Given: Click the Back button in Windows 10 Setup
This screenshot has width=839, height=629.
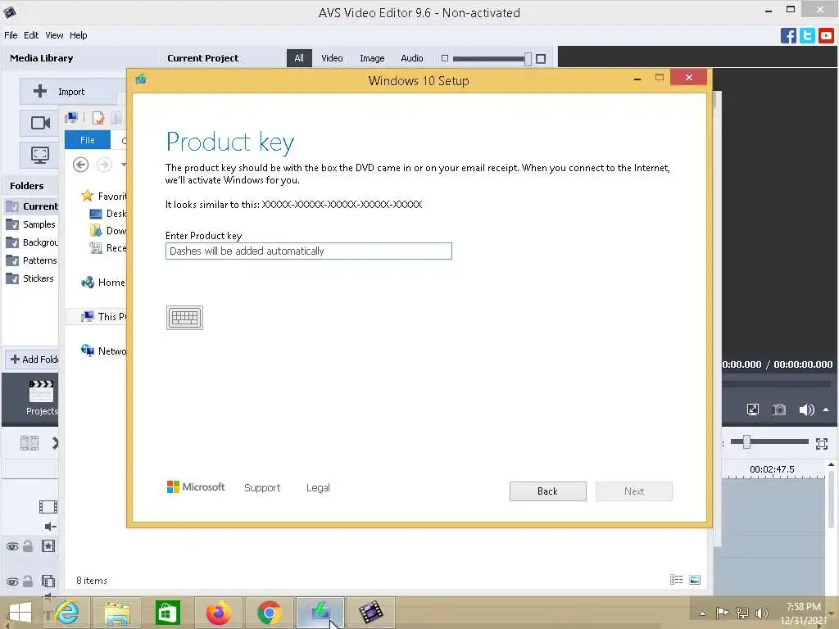Looking at the screenshot, I should (x=548, y=491).
